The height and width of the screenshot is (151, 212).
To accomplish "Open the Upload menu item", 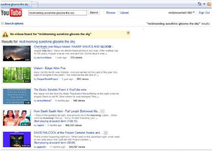I will tap(124, 13).
